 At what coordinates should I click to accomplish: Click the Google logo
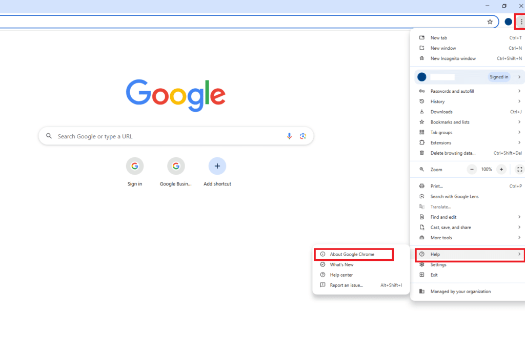point(175,95)
